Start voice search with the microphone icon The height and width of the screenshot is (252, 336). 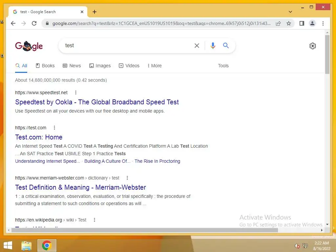(x=213, y=45)
